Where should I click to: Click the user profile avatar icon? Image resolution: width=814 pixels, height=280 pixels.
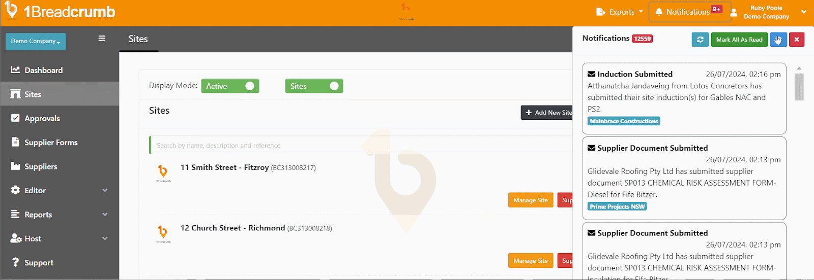coord(734,13)
